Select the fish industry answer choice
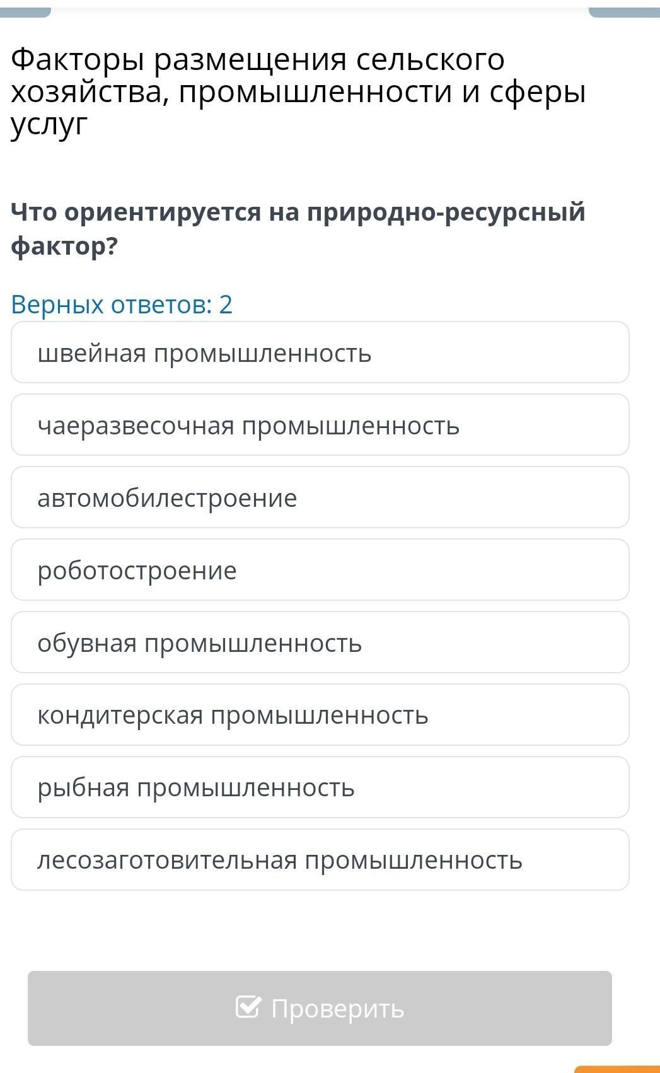 tap(320, 787)
